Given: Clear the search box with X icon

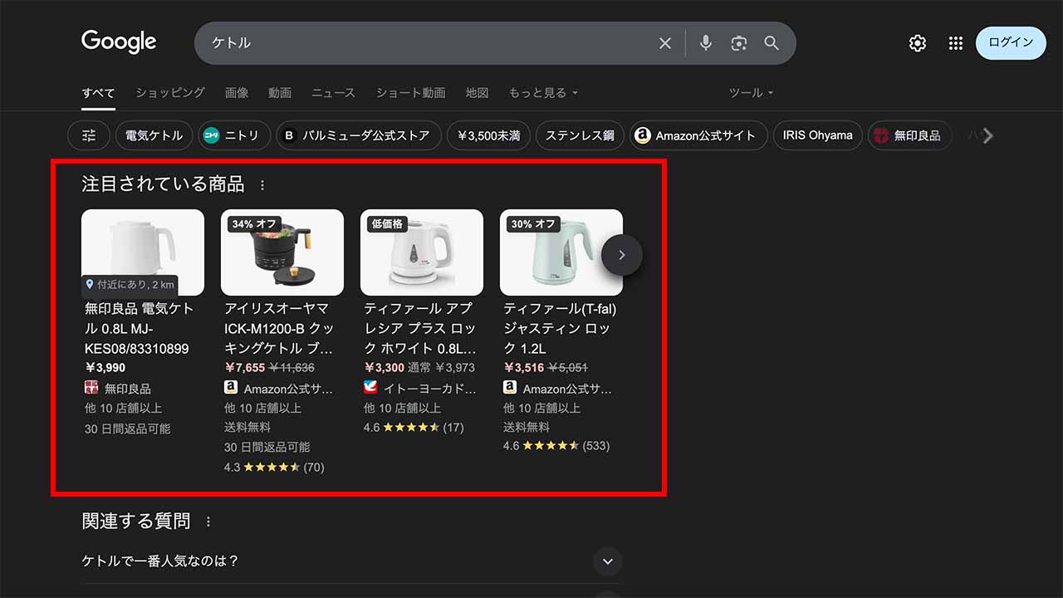Looking at the screenshot, I should pyautogui.click(x=665, y=43).
